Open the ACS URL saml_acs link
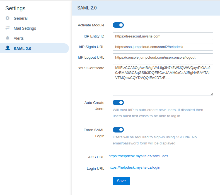220x195 pixels. (138, 156)
